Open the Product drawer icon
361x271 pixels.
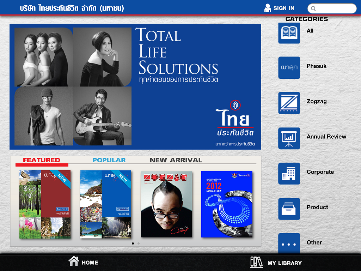pyautogui.click(x=289, y=209)
